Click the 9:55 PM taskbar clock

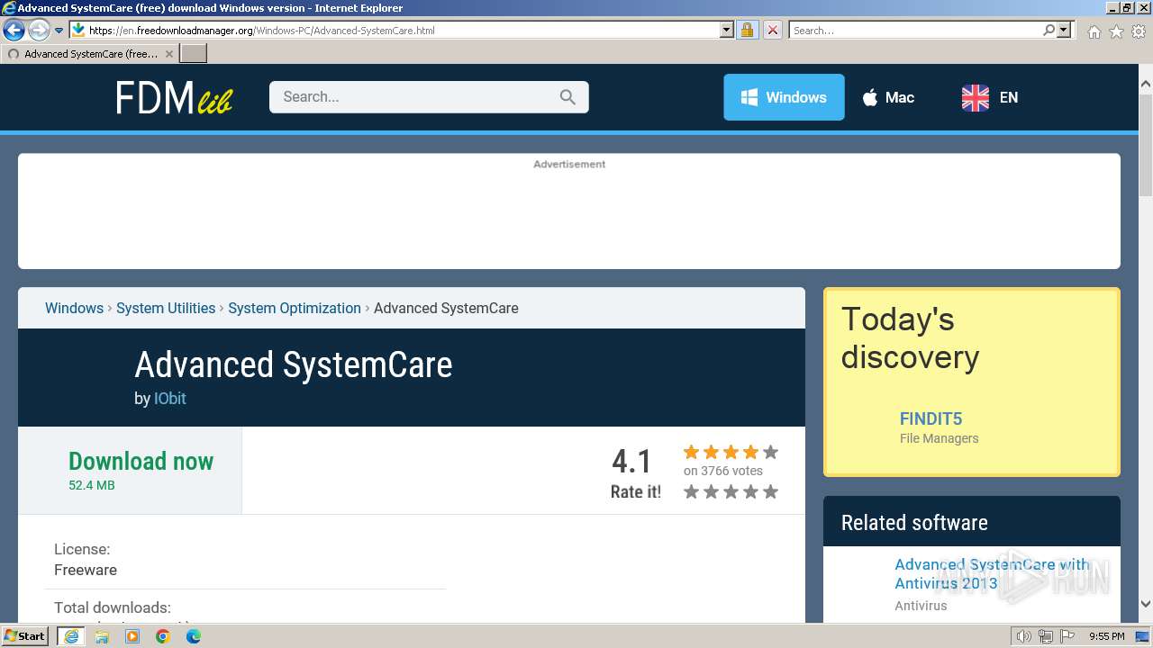[x=1106, y=636]
